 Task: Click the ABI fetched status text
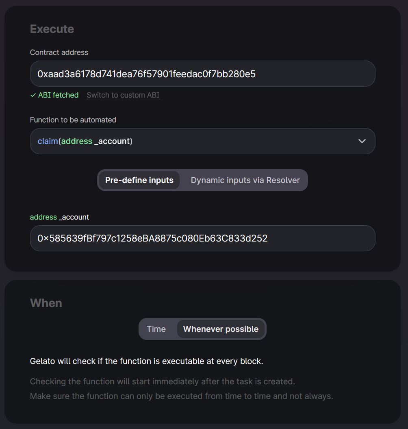[x=58, y=95]
